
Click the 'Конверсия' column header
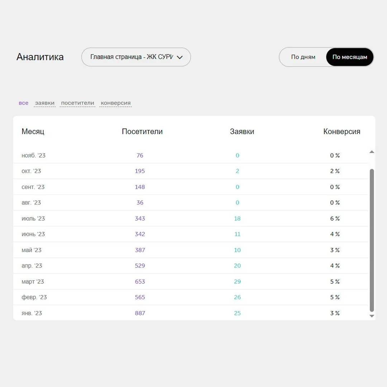(341, 132)
